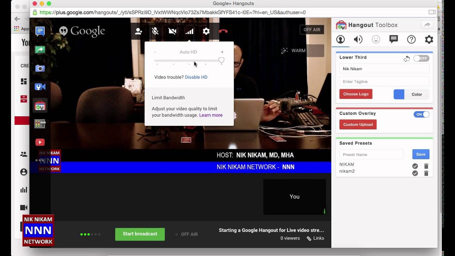Click the Start broadcast button
The image size is (455, 256).
(140, 234)
